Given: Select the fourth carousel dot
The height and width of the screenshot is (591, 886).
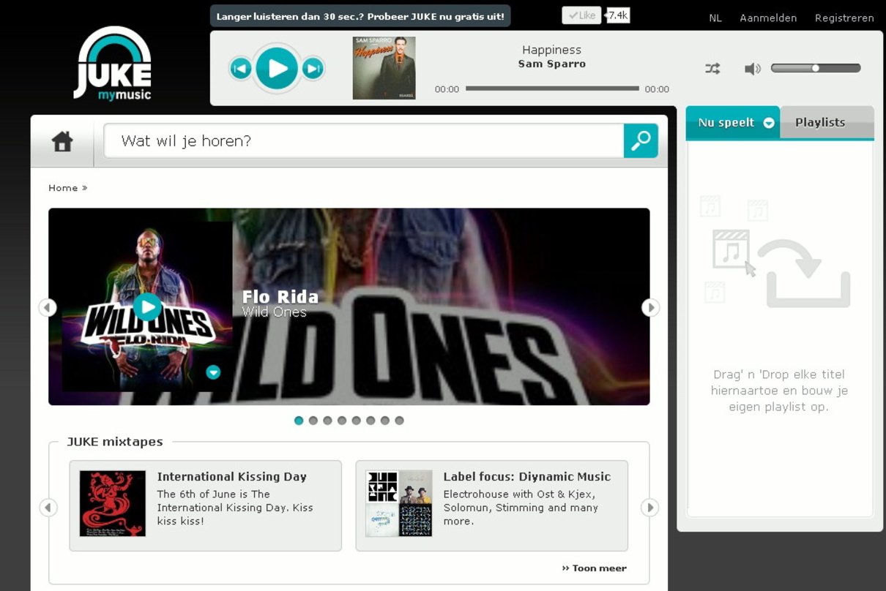Looking at the screenshot, I should 342,421.
